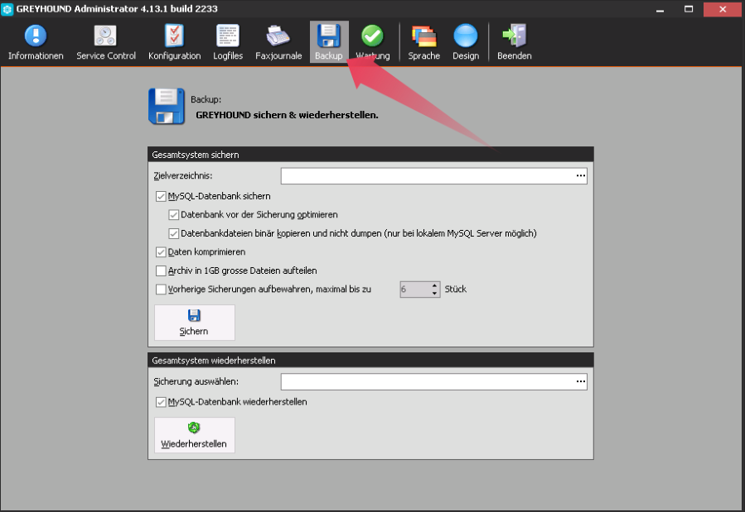745x512 pixels.
Task: Close the GREYHOUND Administrator window
Action: point(722,9)
